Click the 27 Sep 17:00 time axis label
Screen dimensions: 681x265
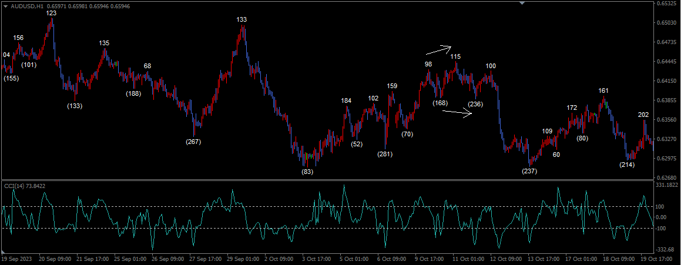(206, 259)
